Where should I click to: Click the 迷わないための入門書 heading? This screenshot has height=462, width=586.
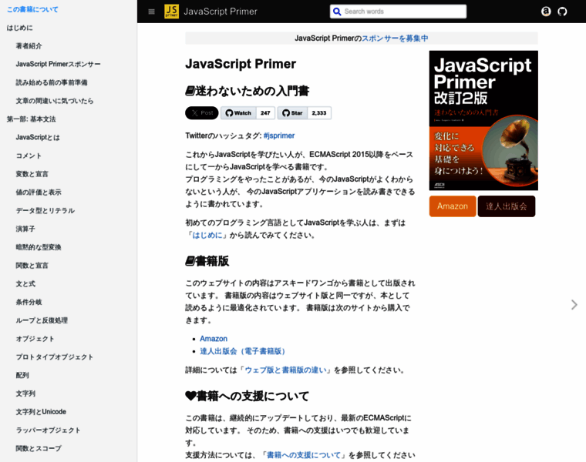[248, 91]
